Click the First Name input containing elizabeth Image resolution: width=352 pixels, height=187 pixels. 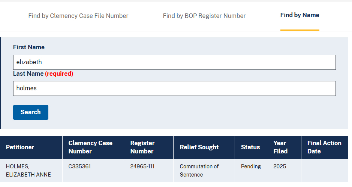click(174, 62)
